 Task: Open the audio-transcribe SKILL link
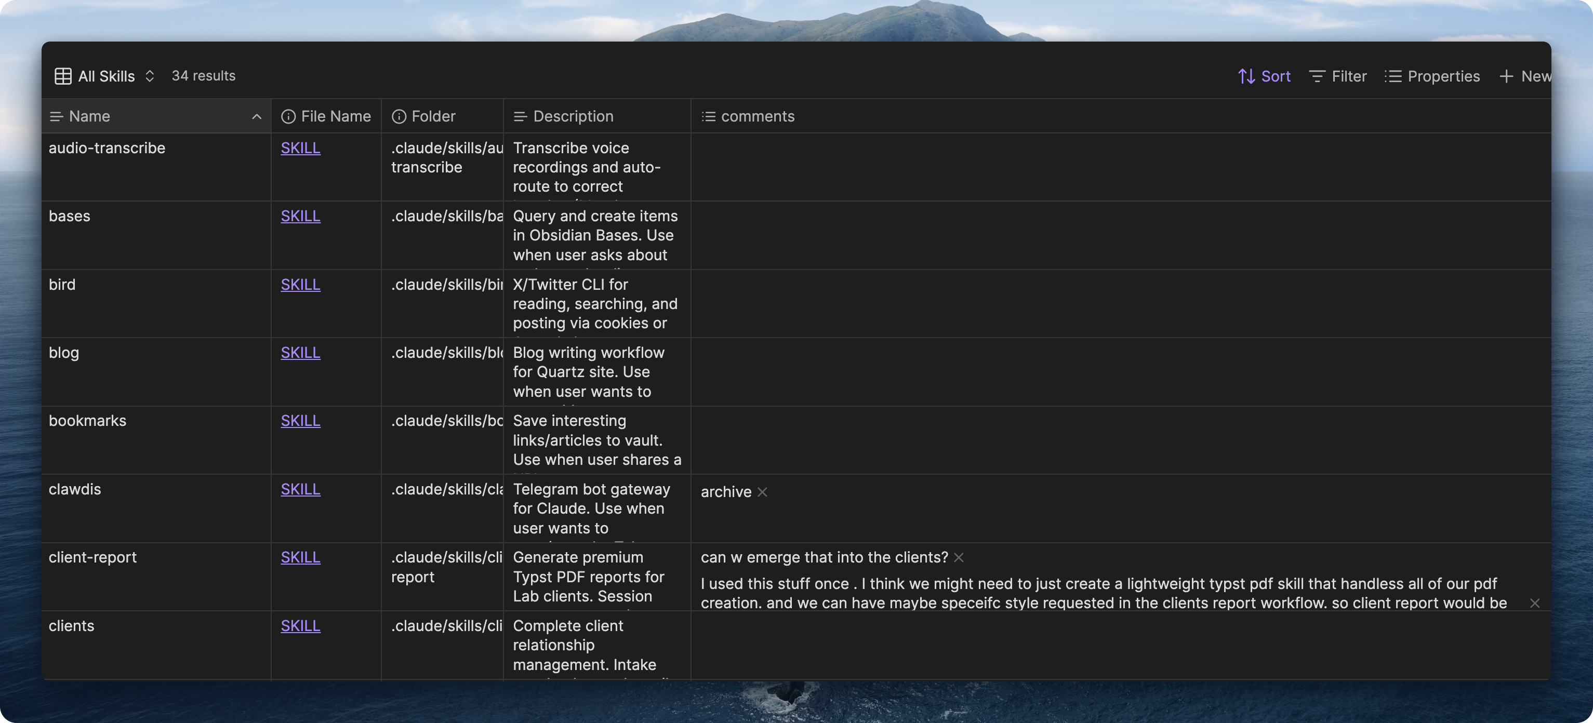point(300,149)
